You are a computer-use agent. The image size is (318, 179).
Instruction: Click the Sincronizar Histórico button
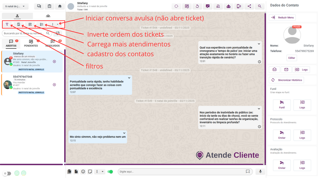click(286, 80)
